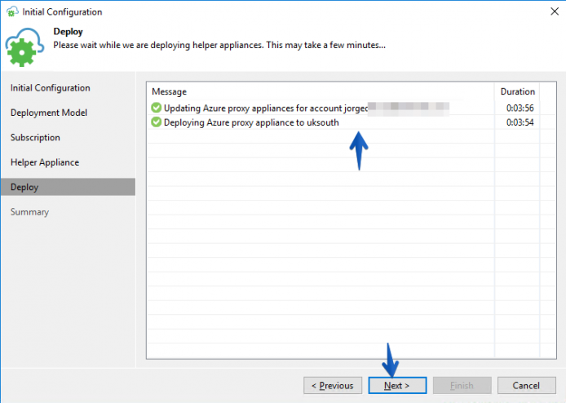Click the green check on Updating Azure row

click(x=157, y=108)
